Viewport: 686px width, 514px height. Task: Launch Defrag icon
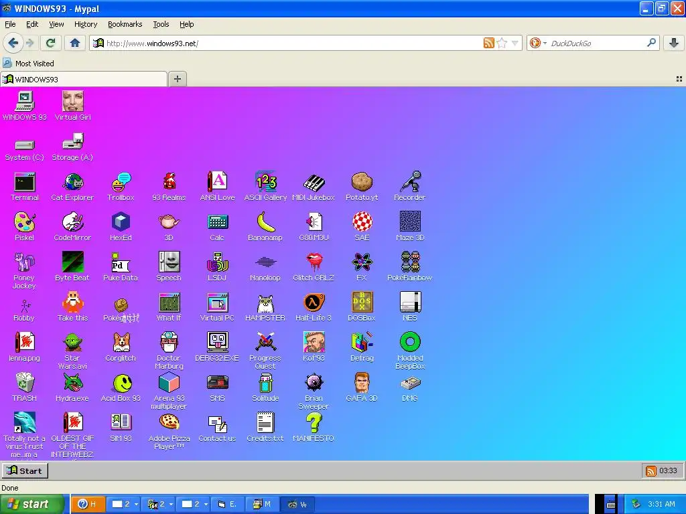(362, 347)
